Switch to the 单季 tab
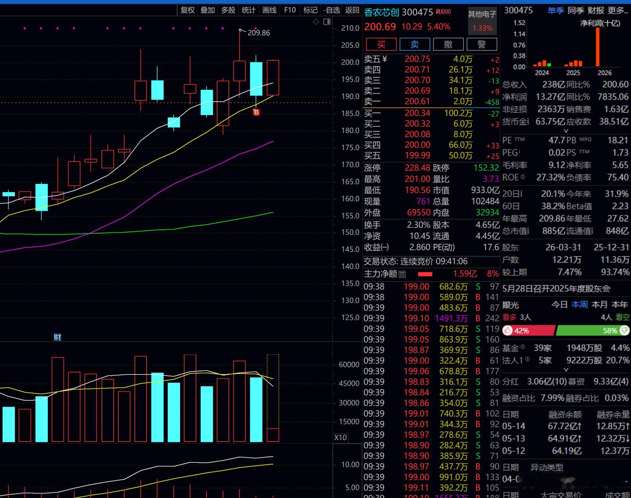The height and width of the screenshot is (498, 631). pos(556,11)
